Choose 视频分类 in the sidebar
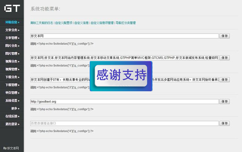Screen dimensions: 242x152 click(x=12, y=61)
